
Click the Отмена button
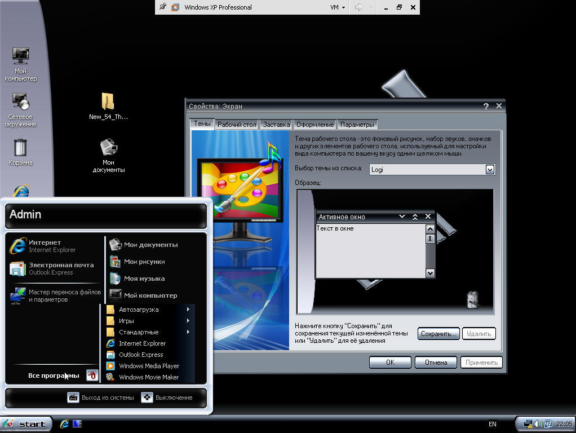pyautogui.click(x=436, y=362)
